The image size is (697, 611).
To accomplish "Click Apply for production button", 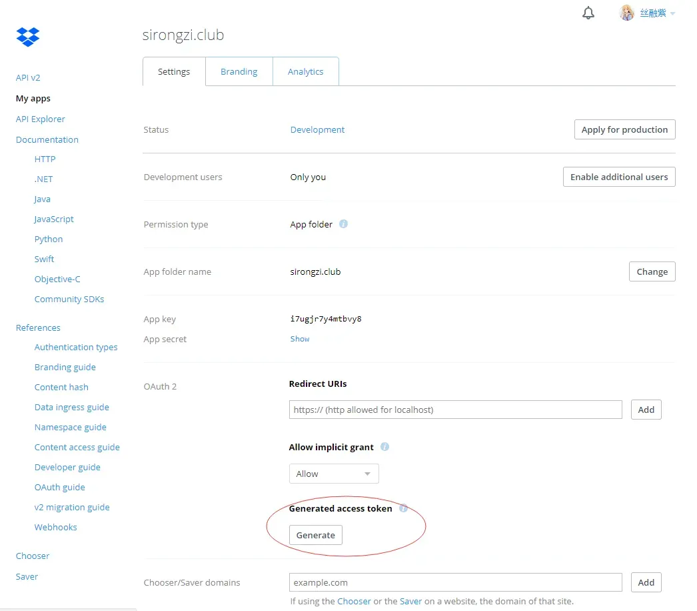I will click(x=624, y=129).
